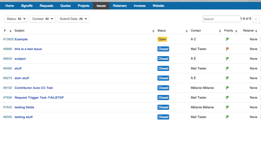Open the Signoffs tab
261x154 pixels.
[27, 6]
